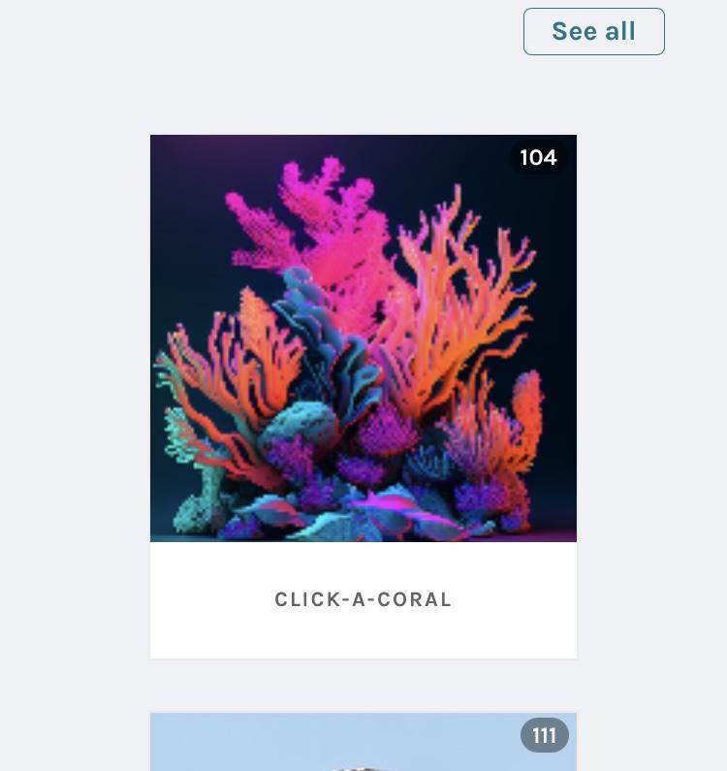Click the white caption area under the coral image
This screenshot has width=727, height=771.
pyautogui.click(x=363, y=600)
